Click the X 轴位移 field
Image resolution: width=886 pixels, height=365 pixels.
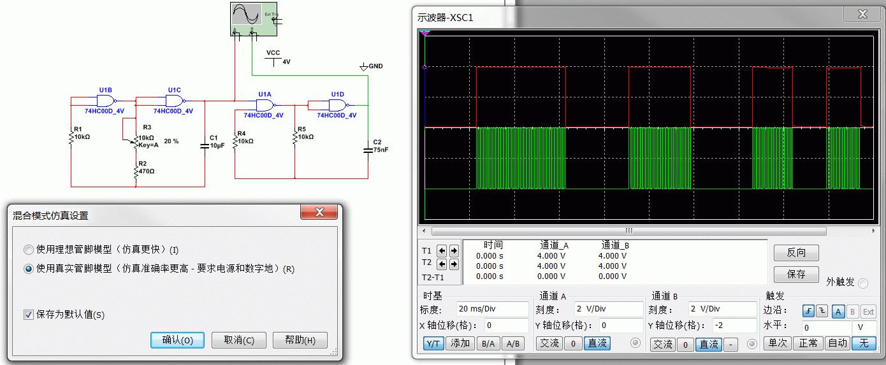pos(506,326)
